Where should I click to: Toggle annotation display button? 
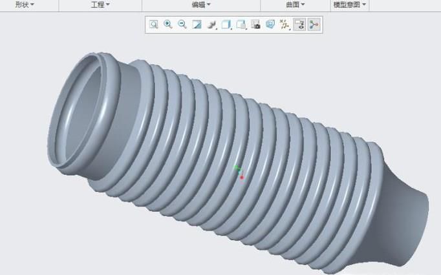[x=299, y=25]
